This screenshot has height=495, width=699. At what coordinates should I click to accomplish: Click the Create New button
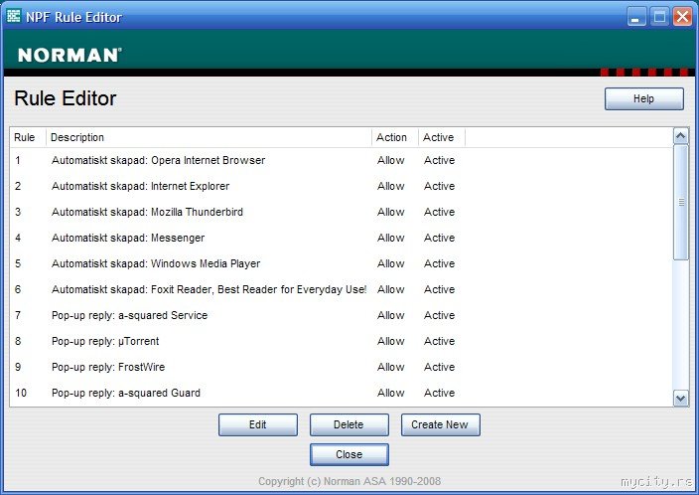point(441,424)
